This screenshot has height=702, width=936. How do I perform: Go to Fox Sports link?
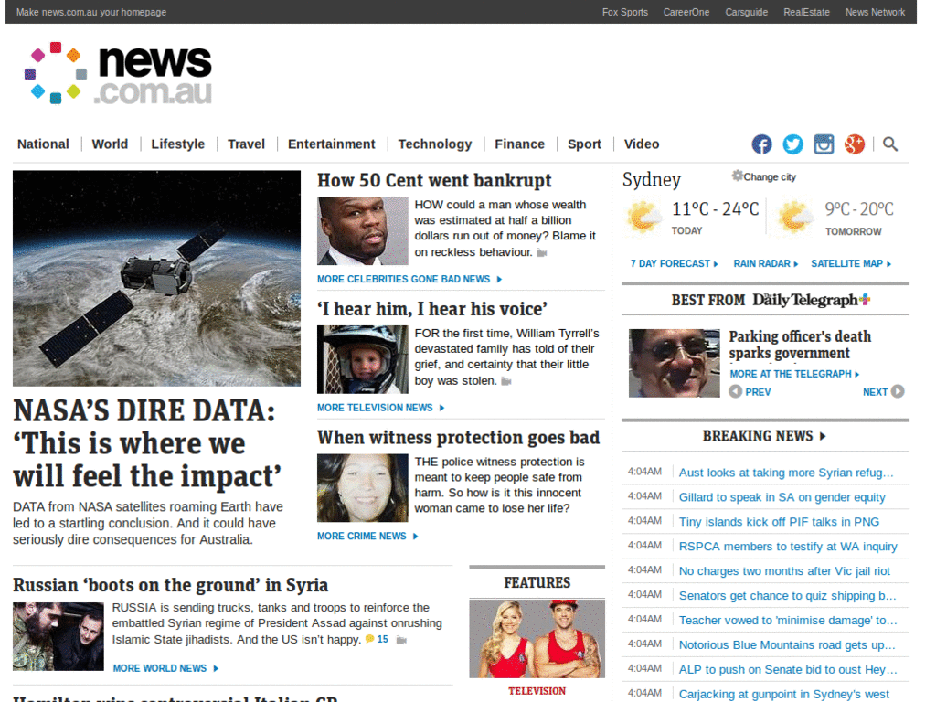(x=625, y=12)
